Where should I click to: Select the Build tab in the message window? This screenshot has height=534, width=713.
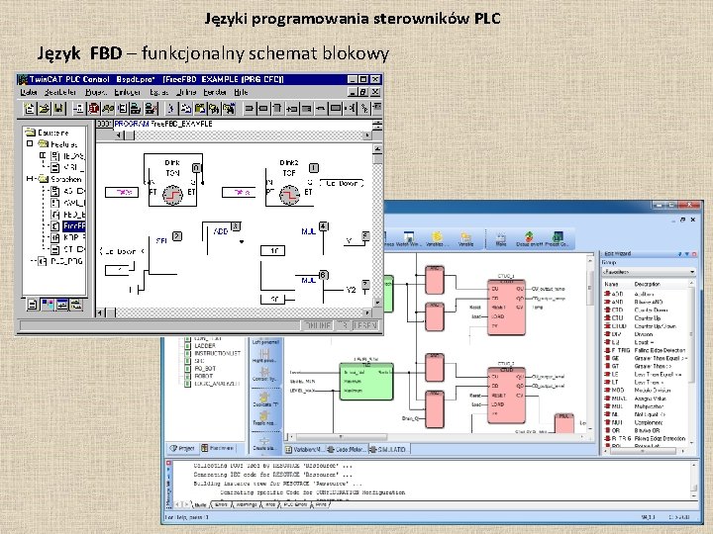[x=200, y=504]
